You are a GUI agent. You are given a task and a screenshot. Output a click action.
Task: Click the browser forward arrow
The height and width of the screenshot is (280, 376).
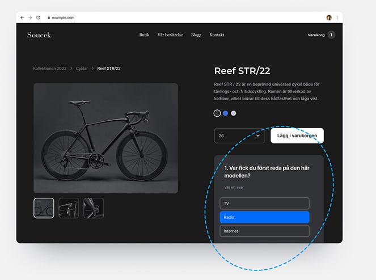click(30, 18)
